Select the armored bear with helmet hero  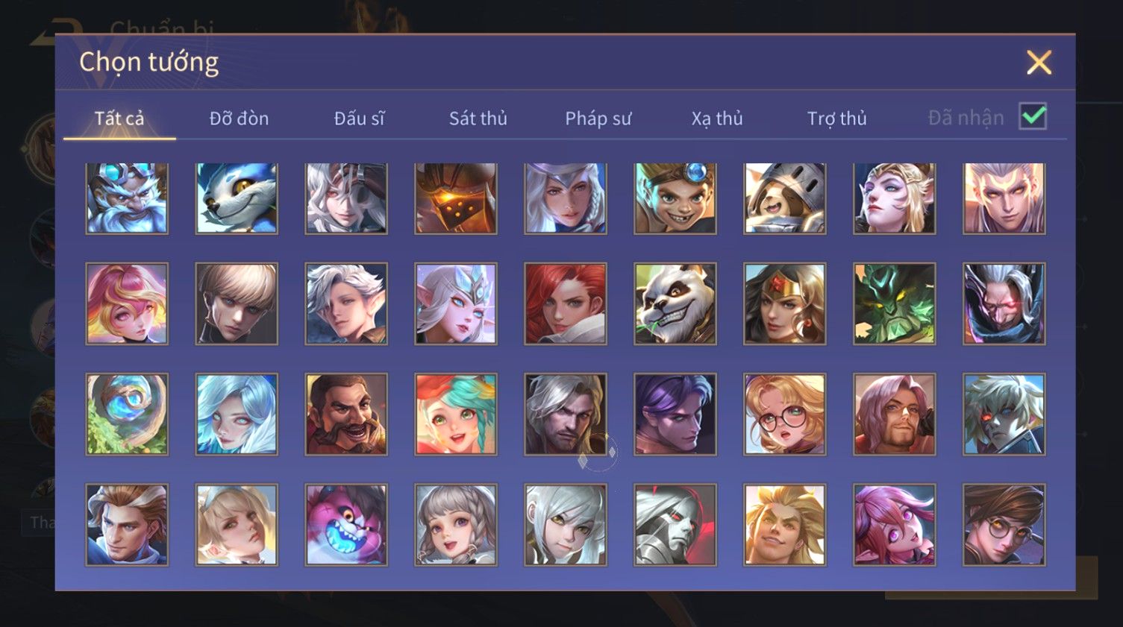click(785, 198)
